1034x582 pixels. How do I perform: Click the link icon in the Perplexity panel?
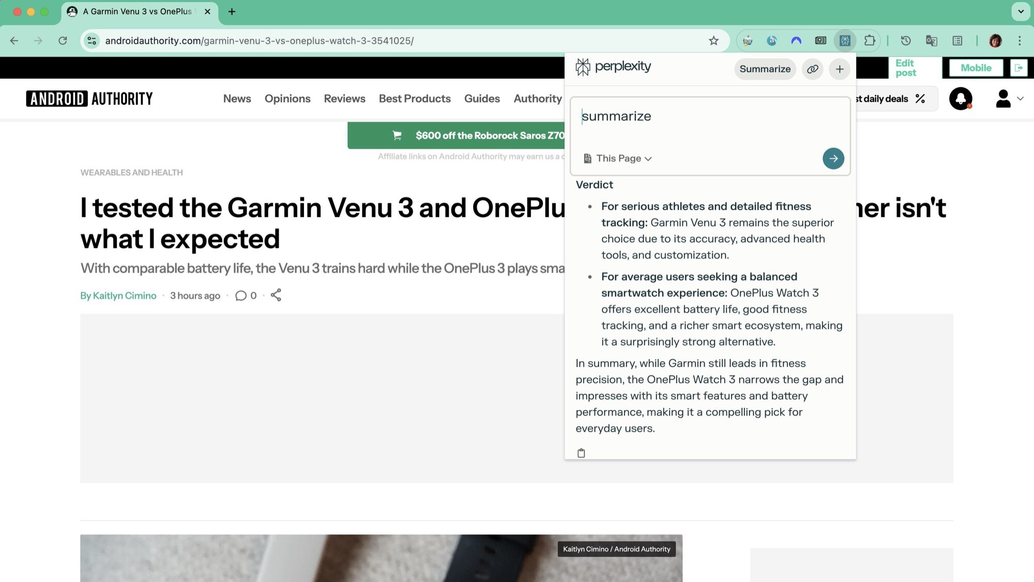click(x=813, y=69)
